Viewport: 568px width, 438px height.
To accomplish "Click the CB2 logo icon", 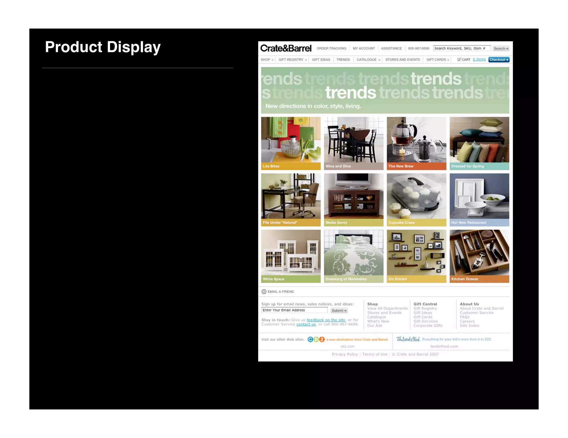I will tap(316, 339).
